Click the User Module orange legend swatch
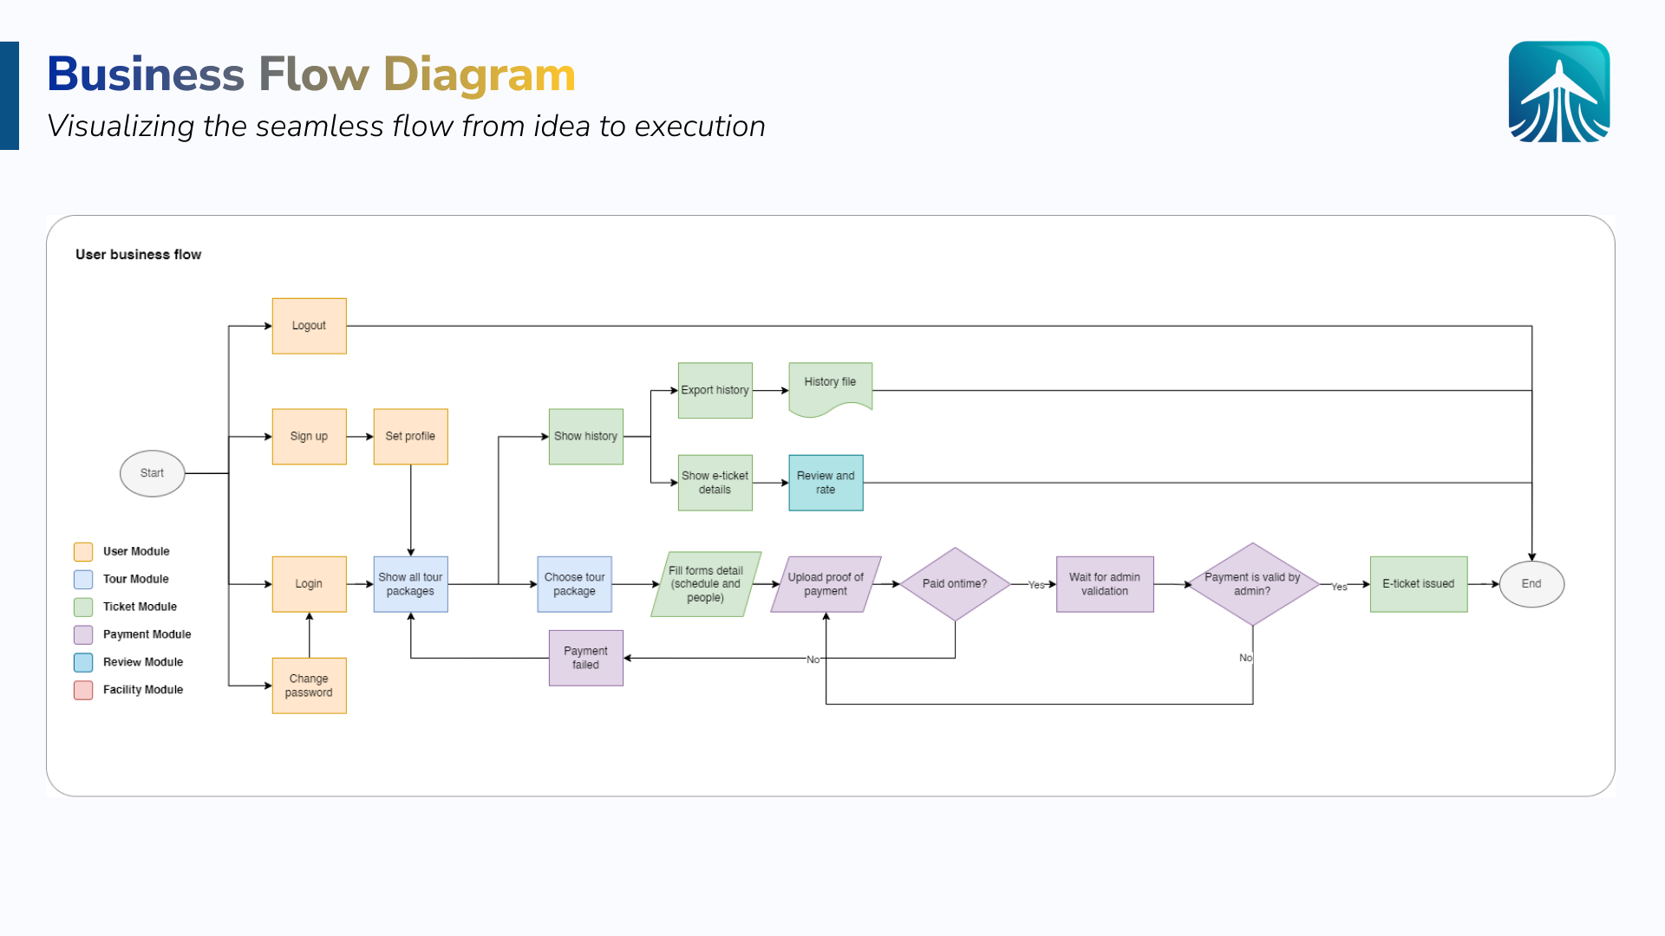 click(83, 551)
